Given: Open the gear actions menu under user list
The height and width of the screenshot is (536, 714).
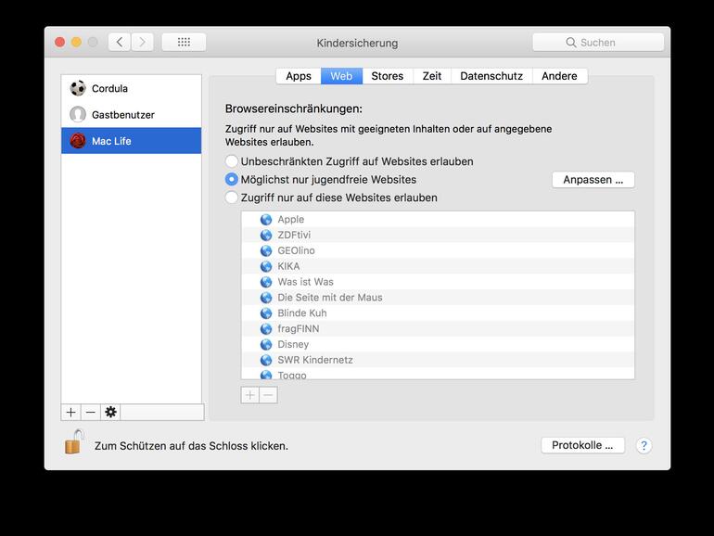Looking at the screenshot, I should coord(110,412).
